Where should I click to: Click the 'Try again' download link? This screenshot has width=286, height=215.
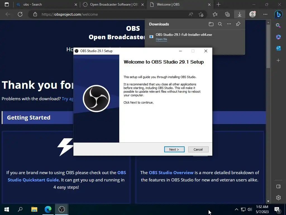point(68,99)
